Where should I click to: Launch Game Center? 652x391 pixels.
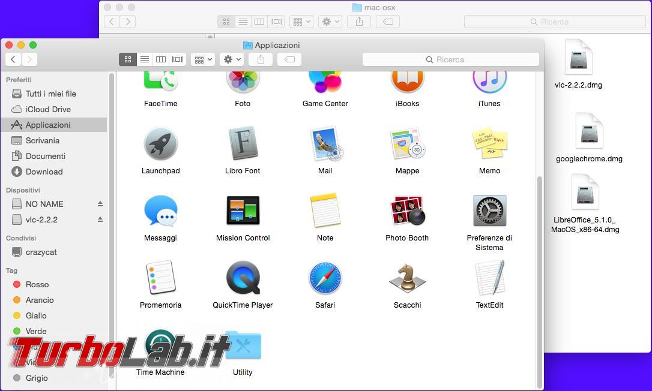325,82
